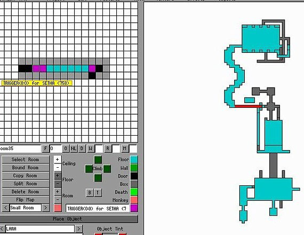The image size is (304, 235).
Task: Select the black Door color swatch
Action: pos(134,176)
